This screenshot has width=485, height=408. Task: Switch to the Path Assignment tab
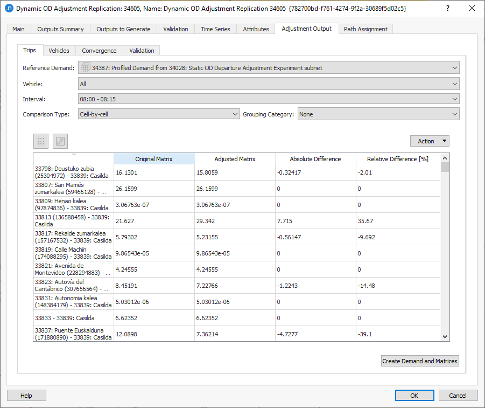(365, 29)
